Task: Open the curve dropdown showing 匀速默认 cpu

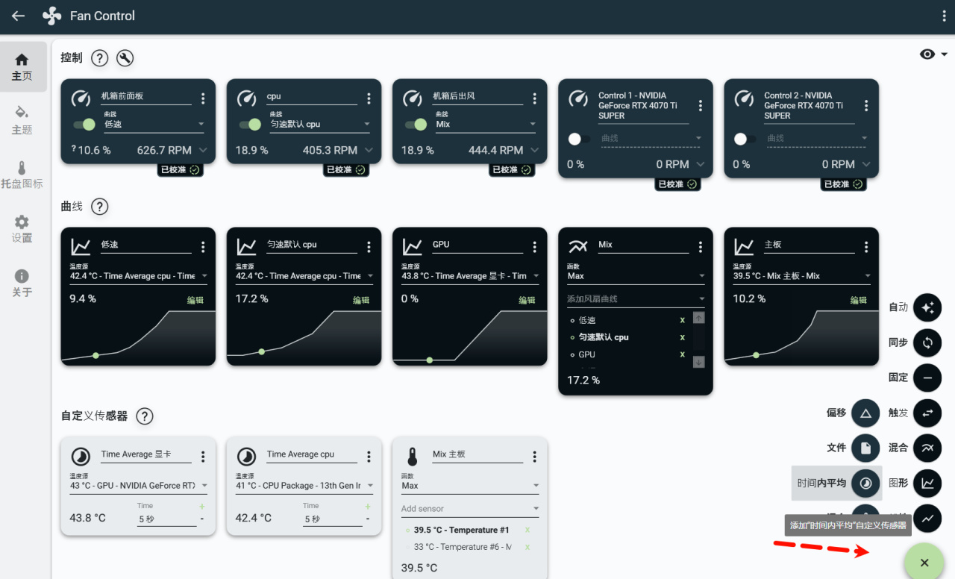Action: click(319, 125)
